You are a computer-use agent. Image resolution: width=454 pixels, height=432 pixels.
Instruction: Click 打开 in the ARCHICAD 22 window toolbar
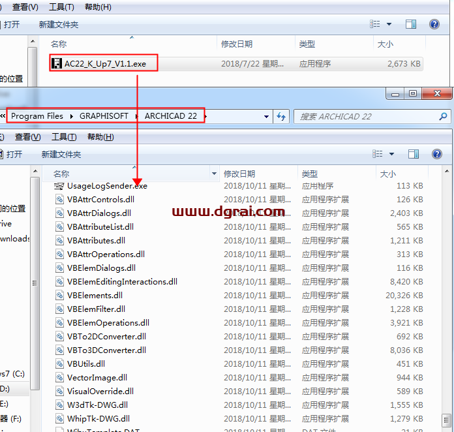pos(14,154)
